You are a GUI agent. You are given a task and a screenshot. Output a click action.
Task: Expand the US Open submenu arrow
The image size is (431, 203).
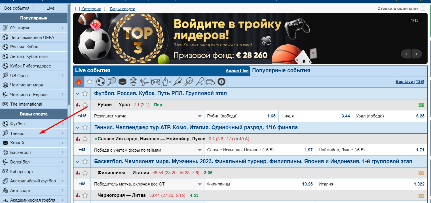(63, 75)
